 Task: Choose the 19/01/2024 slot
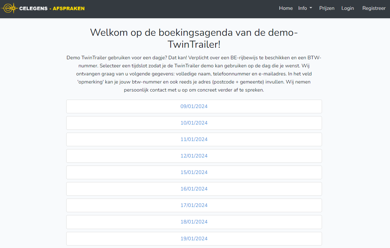194,239
